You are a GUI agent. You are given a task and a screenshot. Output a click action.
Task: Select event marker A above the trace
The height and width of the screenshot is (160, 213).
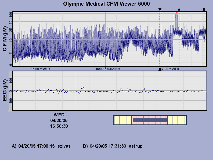tap(179, 10)
